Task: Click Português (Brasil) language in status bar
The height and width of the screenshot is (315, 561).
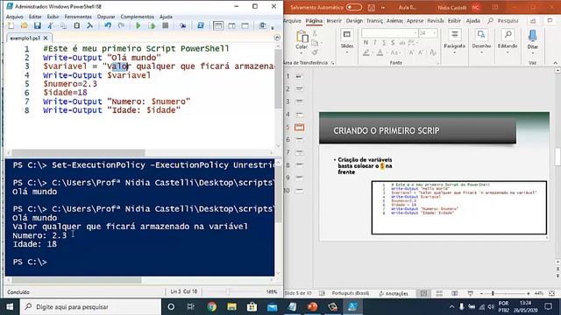Action: [351, 293]
